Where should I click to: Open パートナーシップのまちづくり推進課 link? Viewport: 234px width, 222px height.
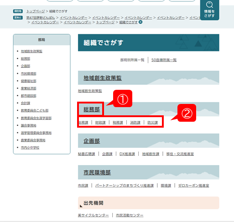[125, 186]
